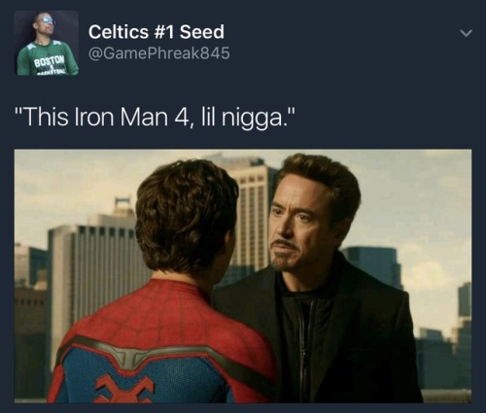The image size is (486, 413).
Task: Open the Celtics #1 Seed profile name
Action: [156, 32]
